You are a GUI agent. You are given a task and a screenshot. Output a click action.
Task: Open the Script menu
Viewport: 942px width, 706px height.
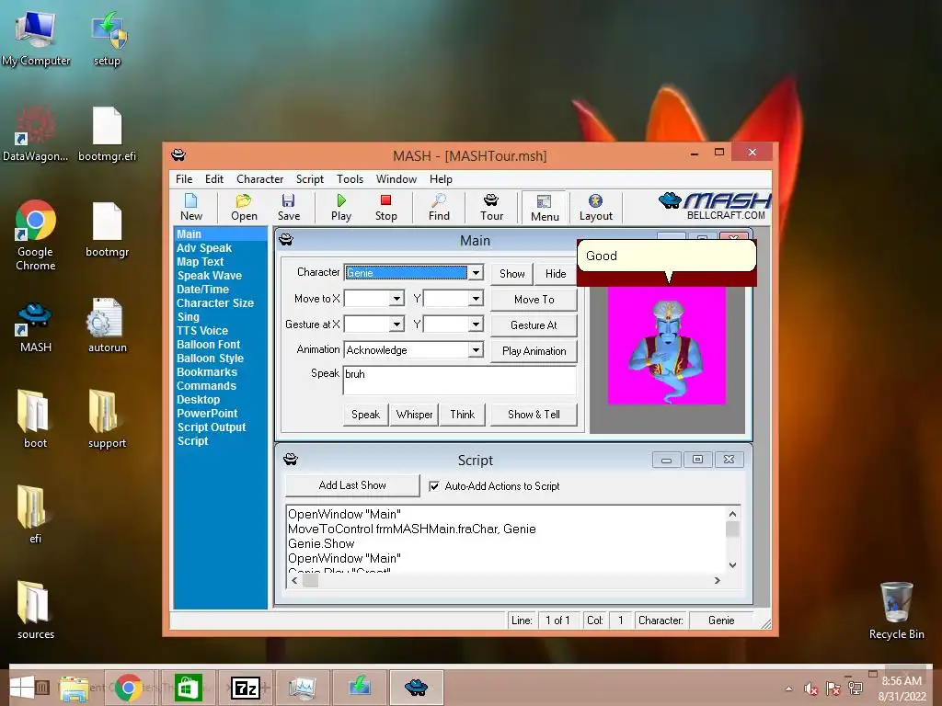tap(309, 179)
